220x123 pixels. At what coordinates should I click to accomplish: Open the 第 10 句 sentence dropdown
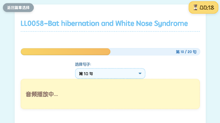[110, 74]
